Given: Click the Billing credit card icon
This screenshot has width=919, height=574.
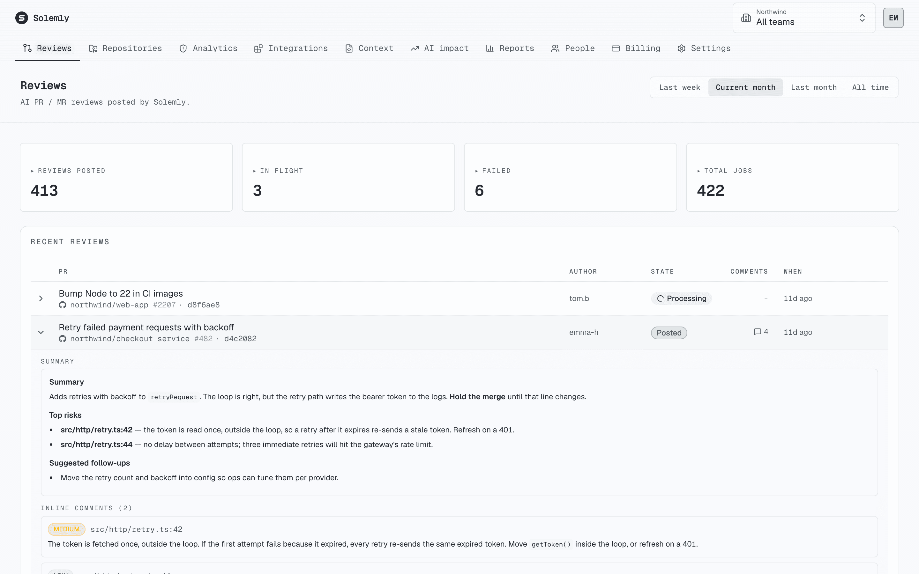Looking at the screenshot, I should point(616,48).
